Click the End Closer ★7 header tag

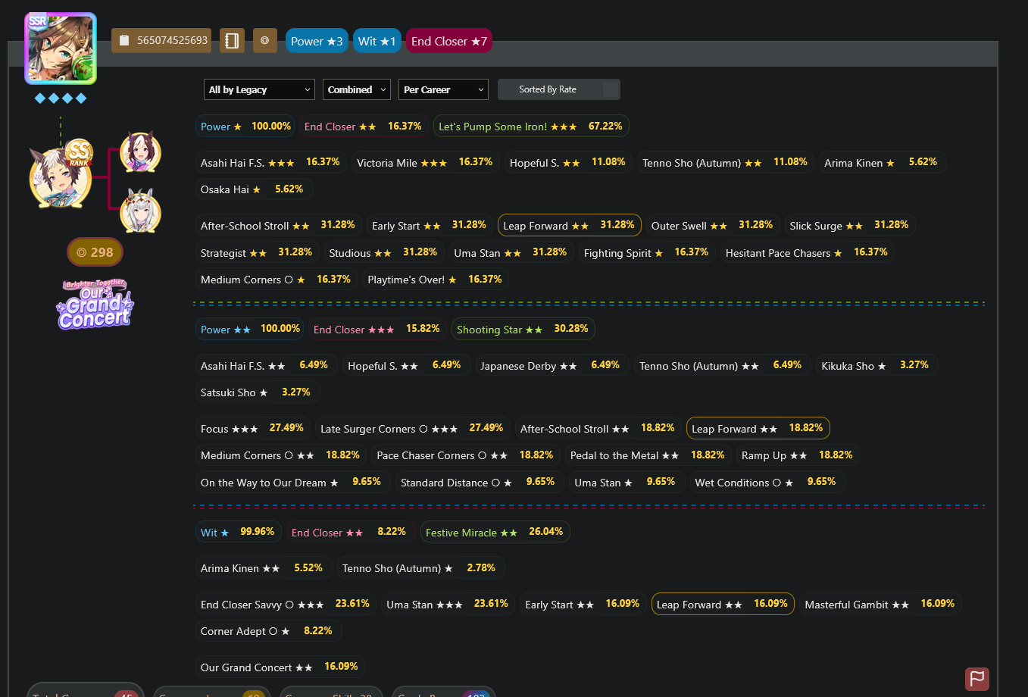(x=449, y=41)
